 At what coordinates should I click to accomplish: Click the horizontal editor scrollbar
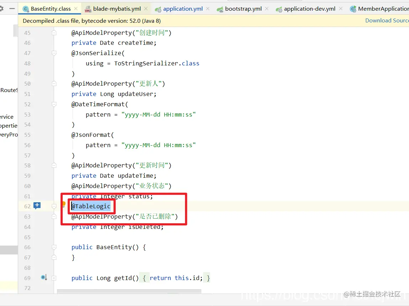[129, 291]
